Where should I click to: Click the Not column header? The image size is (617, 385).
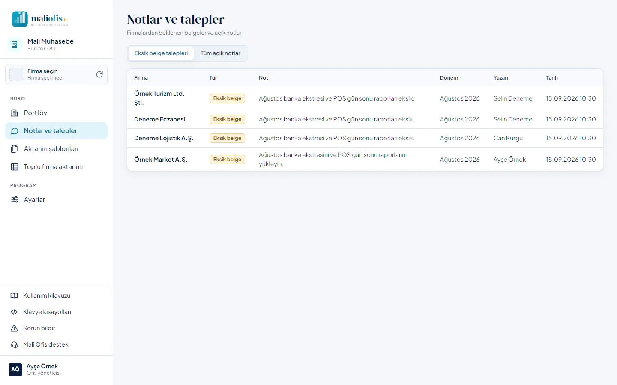(x=264, y=78)
